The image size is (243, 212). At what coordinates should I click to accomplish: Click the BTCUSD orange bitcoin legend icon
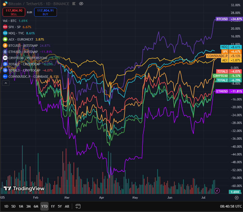[5, 45]
